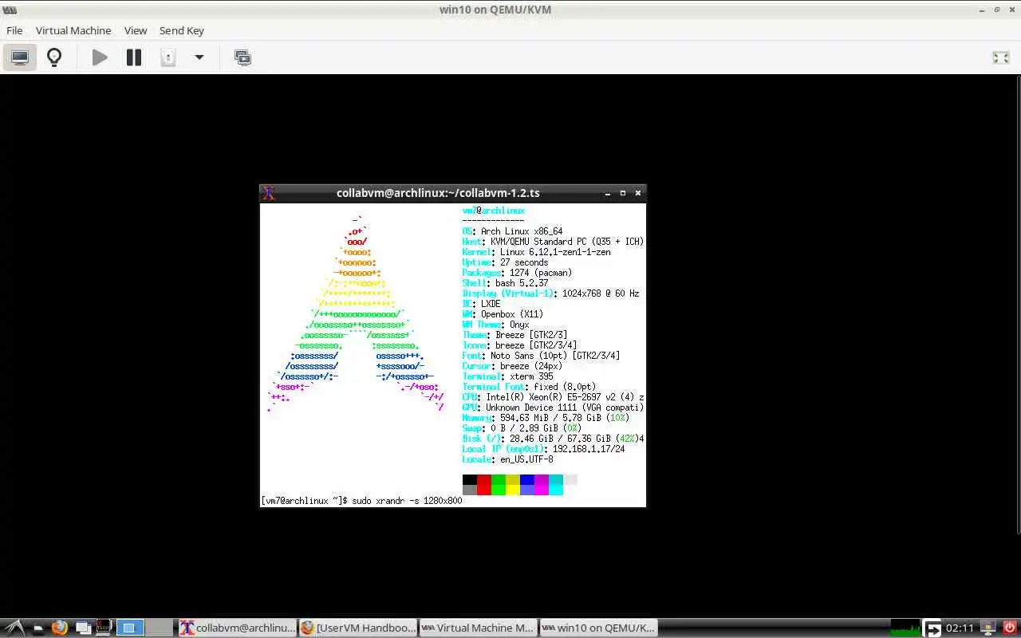This screenshot has height=638, width=1021.
Task: Click the arrow tray icon beside clock
Action: (932, 628)
